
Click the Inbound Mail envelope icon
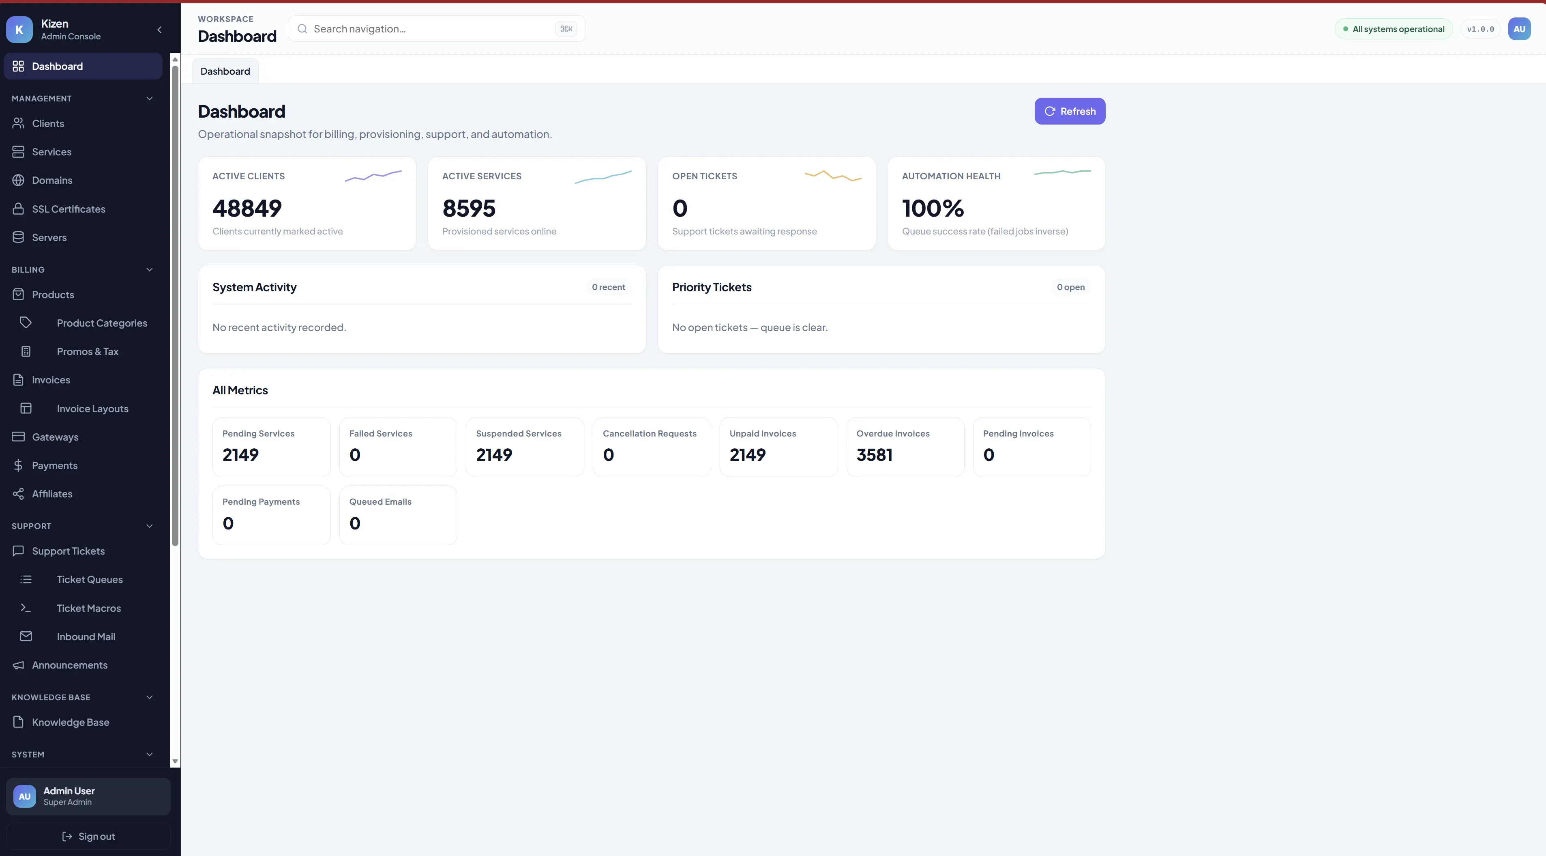(26, 636)
